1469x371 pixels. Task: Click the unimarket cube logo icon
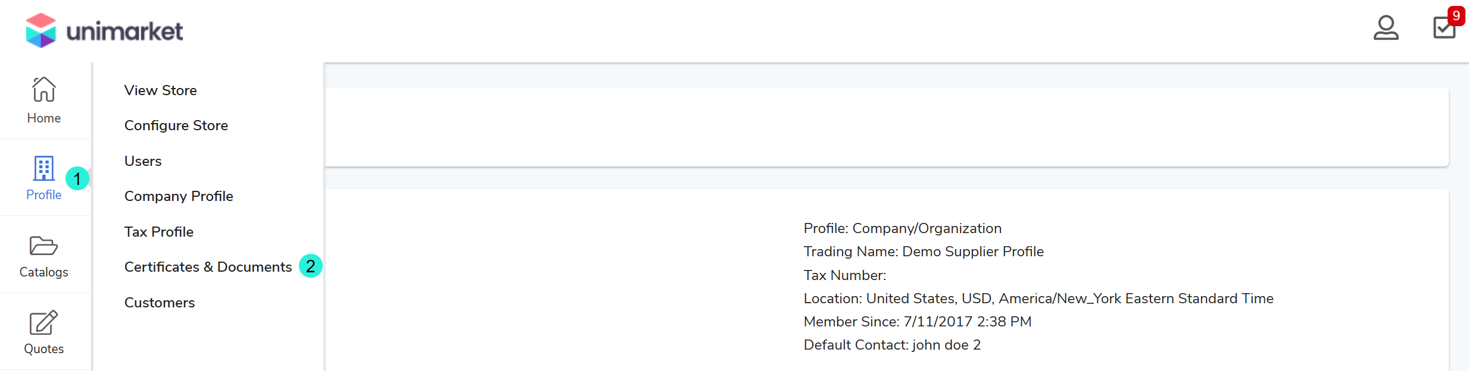pos(40,30)
